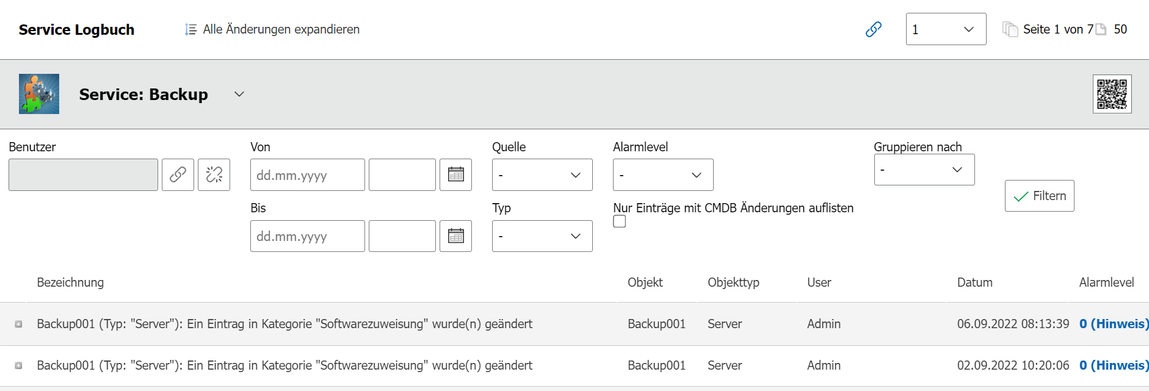Detach the user with the unlink icon
1149x391 pixels.
pos(214,175)
